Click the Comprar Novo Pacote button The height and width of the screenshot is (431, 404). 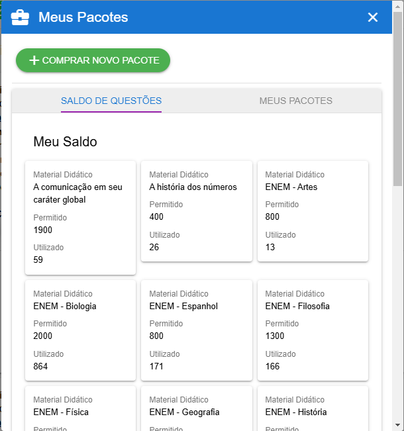(x=93, y=60)
